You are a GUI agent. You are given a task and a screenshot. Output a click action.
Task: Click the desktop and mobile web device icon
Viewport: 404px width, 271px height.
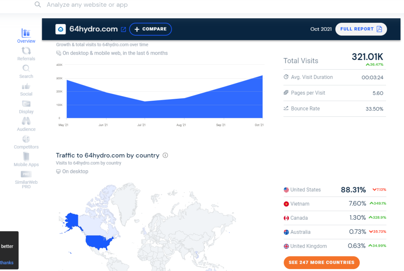click(x=58, y=53)
